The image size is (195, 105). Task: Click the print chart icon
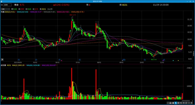click(x=170, y=103)
